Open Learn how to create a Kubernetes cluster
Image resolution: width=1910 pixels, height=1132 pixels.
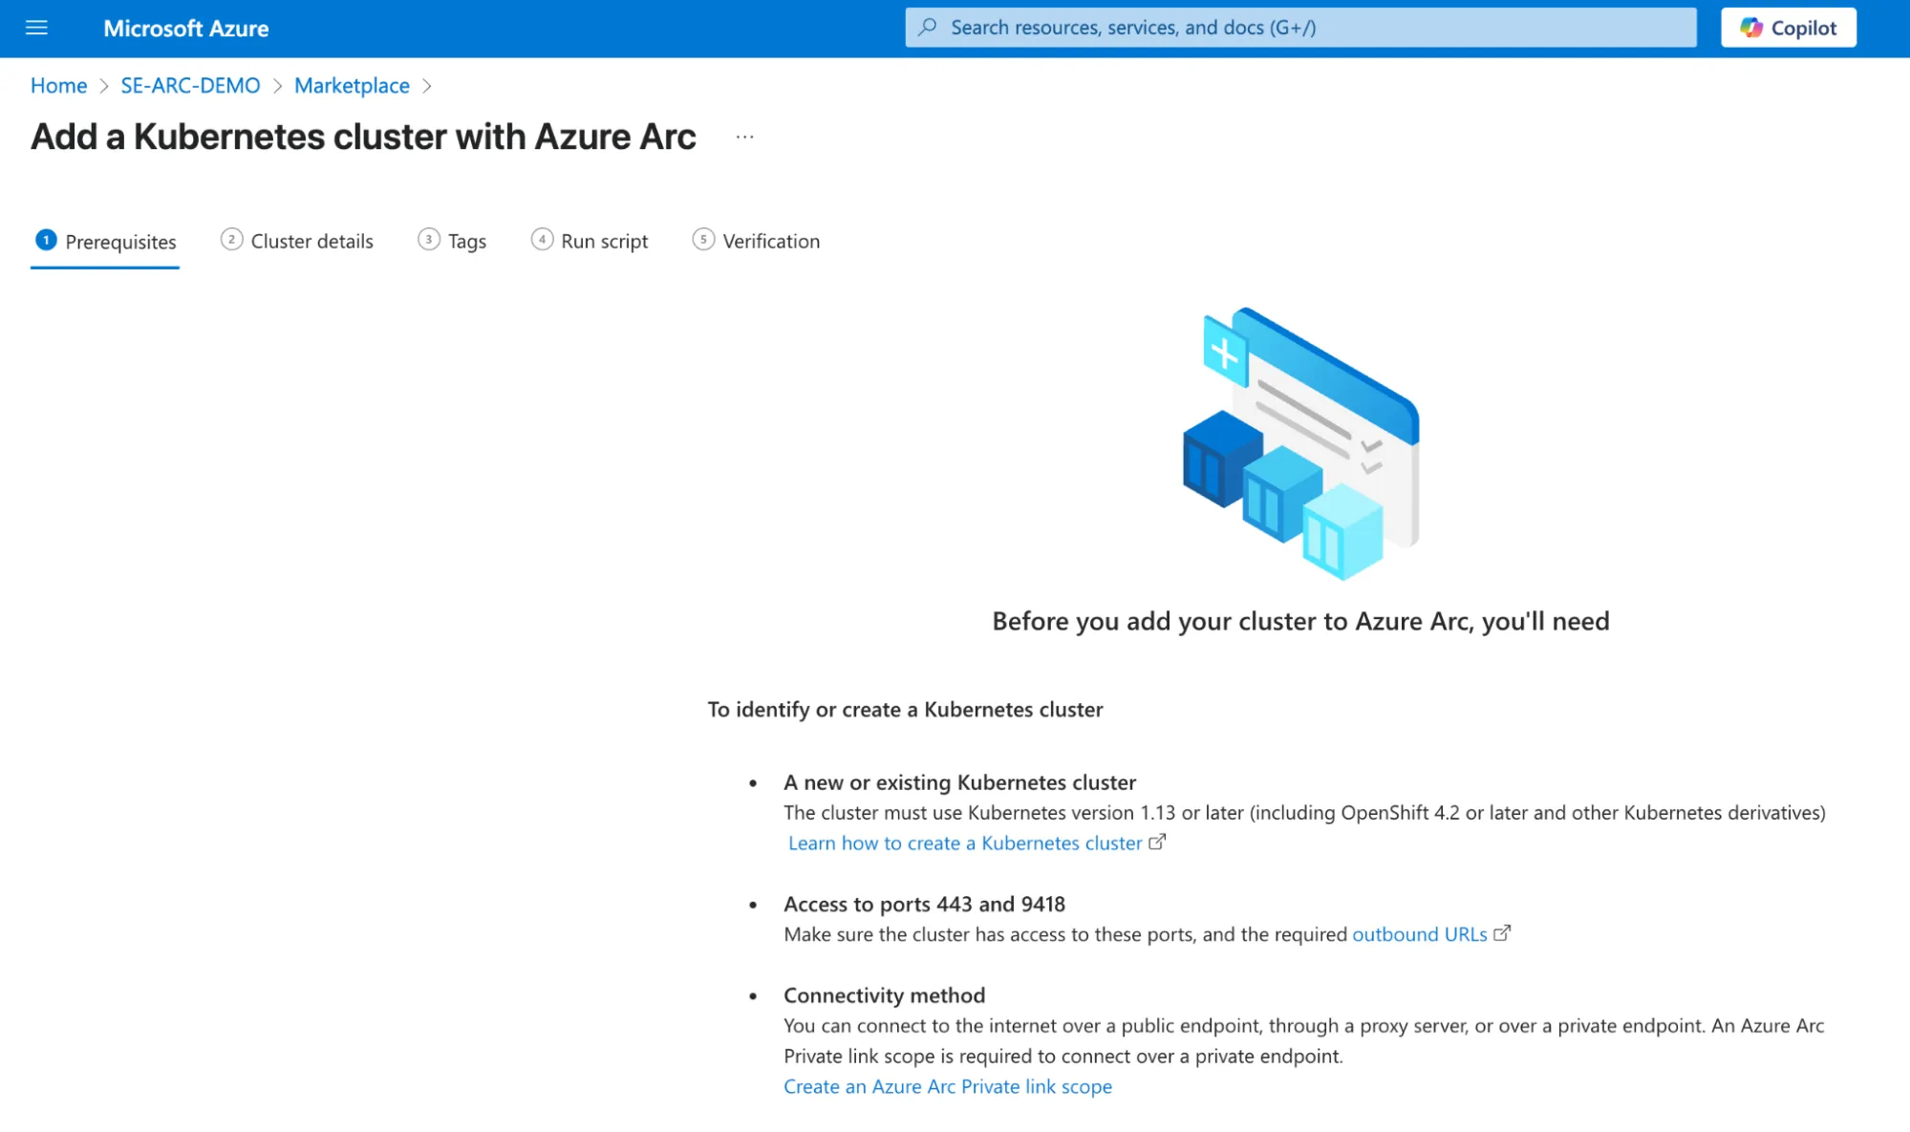click(965, 843)
